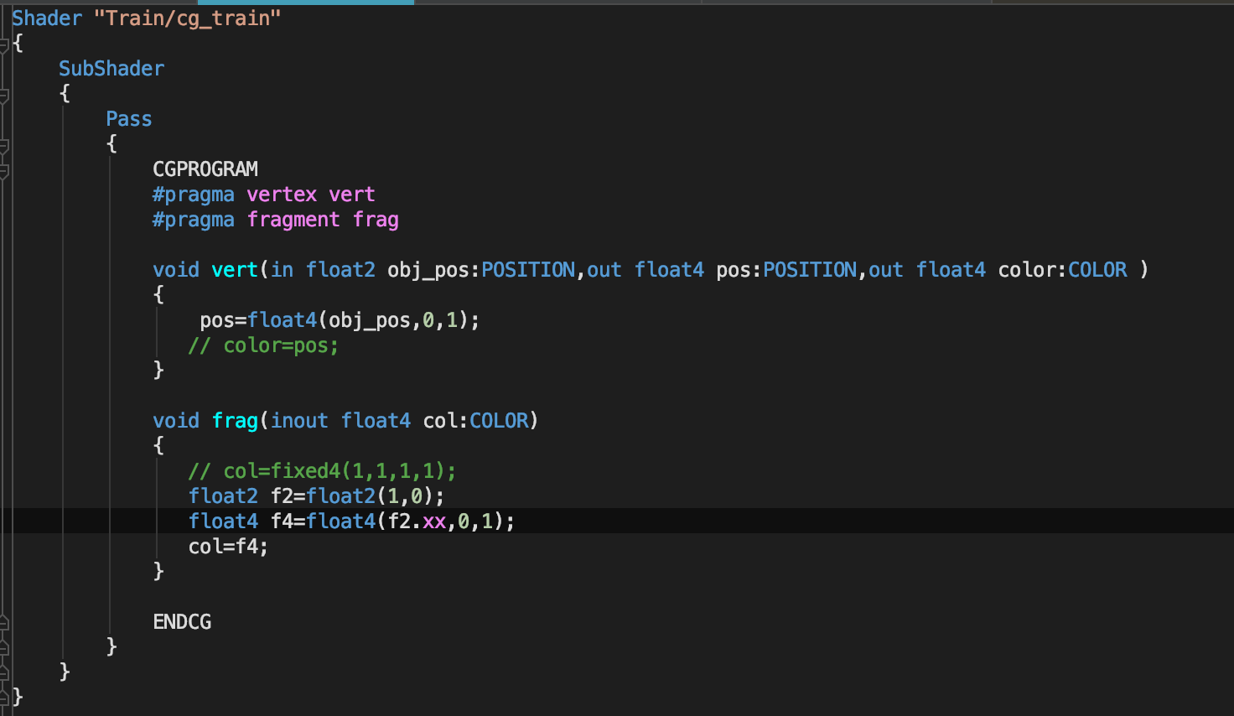This screenshot has width=1234, height=716.
Task: Click the void keyword before frag
Action: (176, 421)
